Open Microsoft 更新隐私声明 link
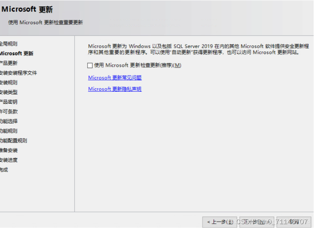 [115, 89]
